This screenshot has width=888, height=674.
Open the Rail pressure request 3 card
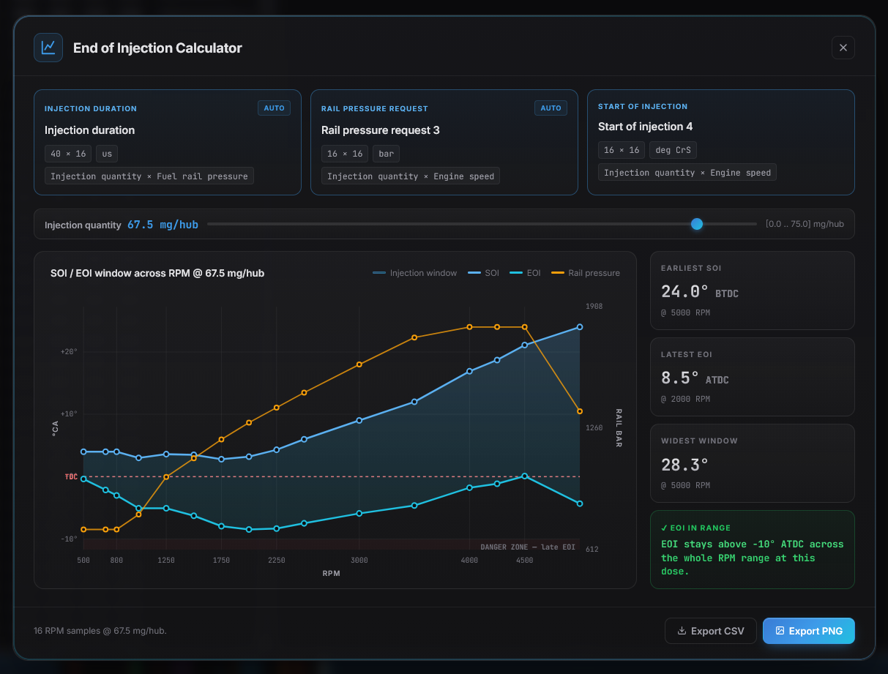click(x=444, y=142)
